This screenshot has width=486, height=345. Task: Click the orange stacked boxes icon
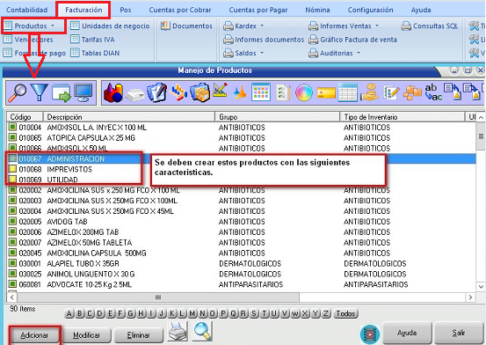point(412,92)
